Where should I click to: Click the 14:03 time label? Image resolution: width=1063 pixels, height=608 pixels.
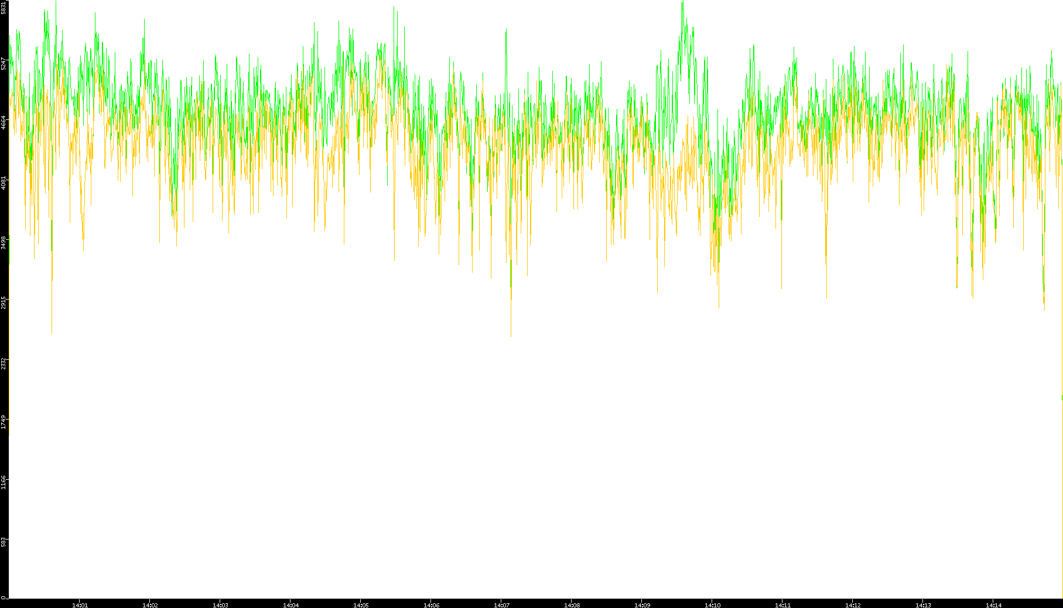pyautogui.click(x=220, y=605)
